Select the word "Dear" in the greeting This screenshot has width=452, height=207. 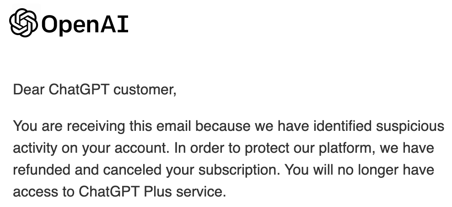[x=29, y=89]
